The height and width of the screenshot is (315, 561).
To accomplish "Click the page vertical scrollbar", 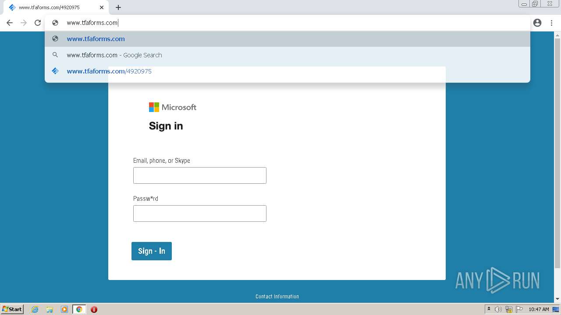I will pos(557,153).
